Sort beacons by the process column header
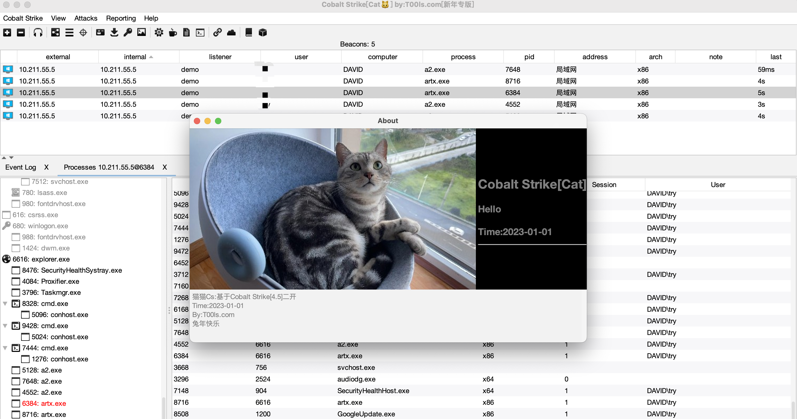Image resolution: width=797 pixels, height=419 pixels. tap(463, 57)
